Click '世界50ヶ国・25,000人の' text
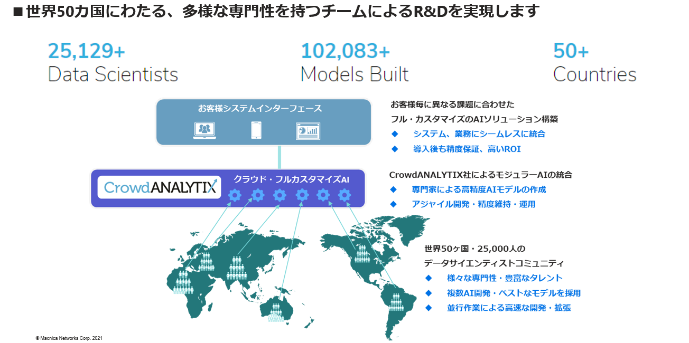Viewport: 689px width, 343px height. (x=474, y=248)
